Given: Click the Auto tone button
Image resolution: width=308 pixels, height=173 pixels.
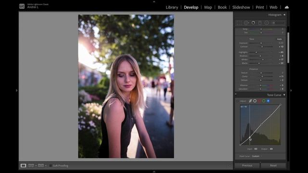Looking at the screenshot, I should (279, 39).
